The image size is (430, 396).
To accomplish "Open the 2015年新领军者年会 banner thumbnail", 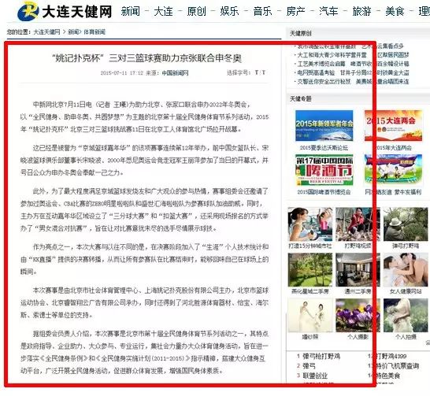I will pyautogui.click(x=324, y=126).
